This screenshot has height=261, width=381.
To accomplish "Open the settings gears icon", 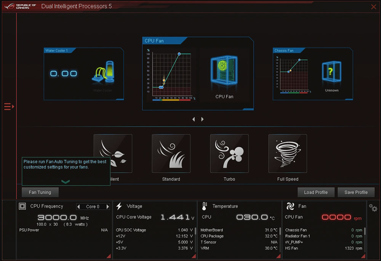I will [x=373, y=208].
